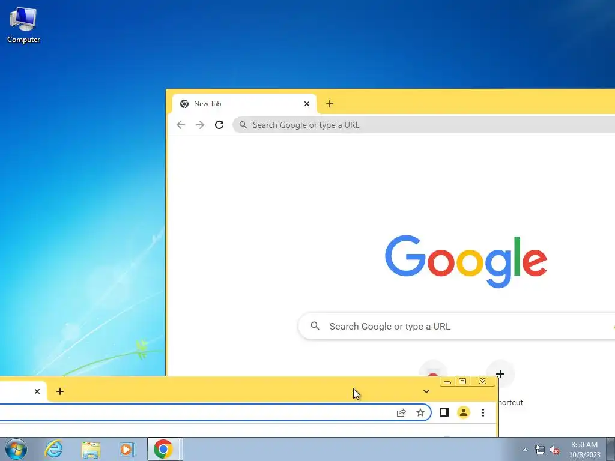Open Windows Media Player from the taskbar
The width and height of the screenshot is (615, 461).
tap(127, 449)
